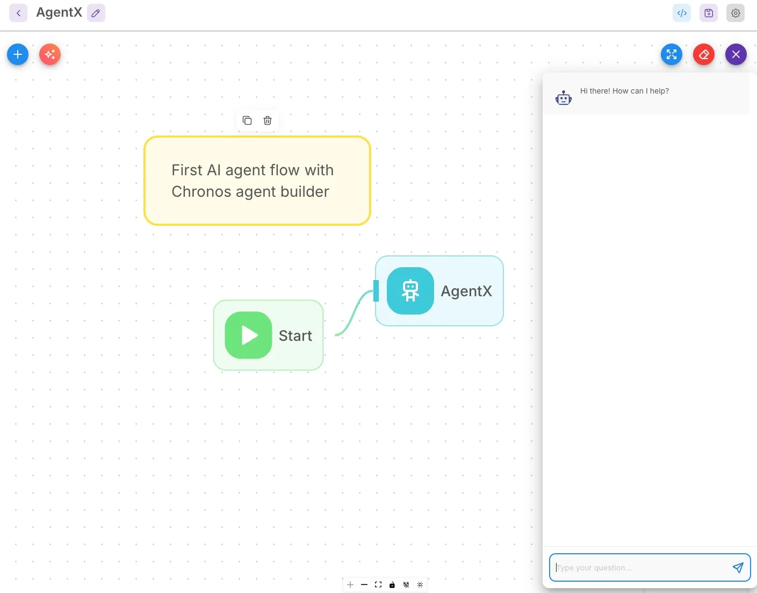This screenshot has width=757, height=593.
Task: Expand the chat panel to fullscreen
Action: (672, 54)
